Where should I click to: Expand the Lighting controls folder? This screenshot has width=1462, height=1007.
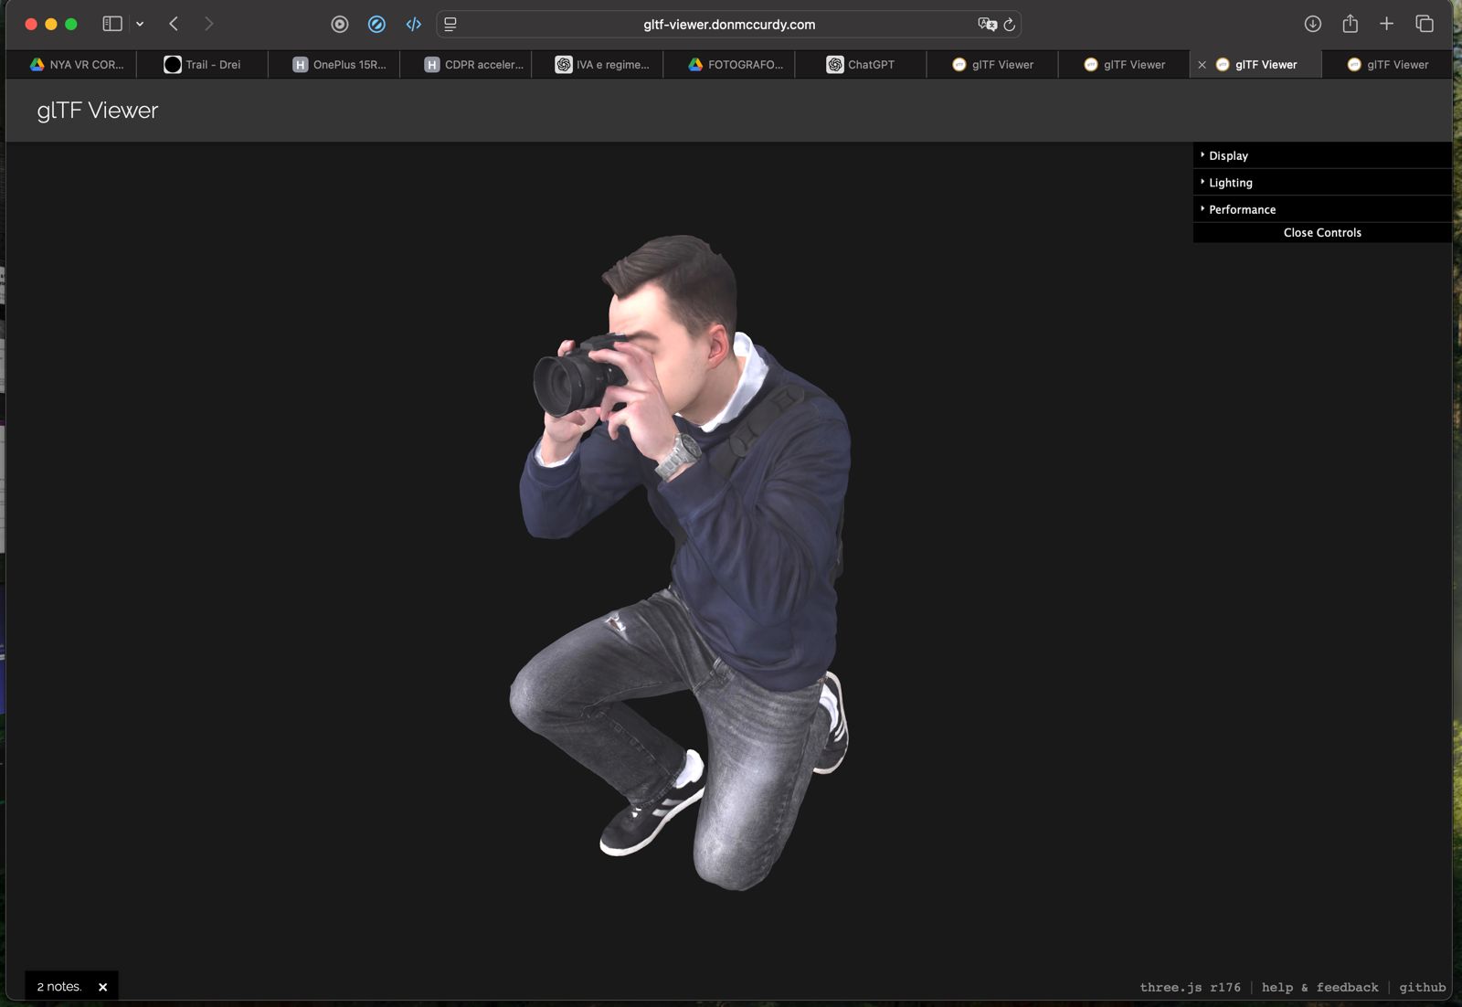coord(1322,183)
